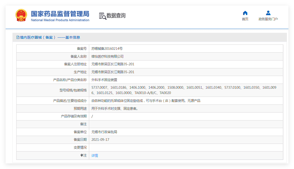Click the 用于外科手术时支撑、固定患者 text
This screenshot has width=294, height=169.
[x=115, y=109]
